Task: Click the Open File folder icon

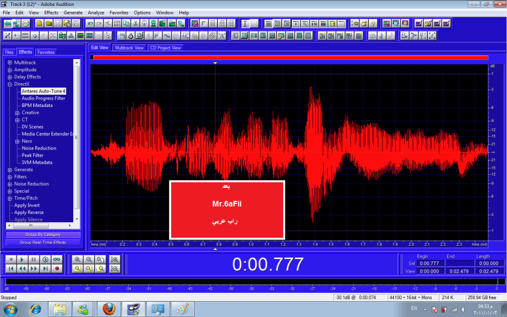Action: coord(49,23)
